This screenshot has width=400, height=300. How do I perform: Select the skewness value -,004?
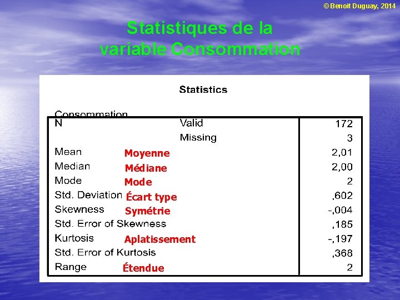(340, 210)
